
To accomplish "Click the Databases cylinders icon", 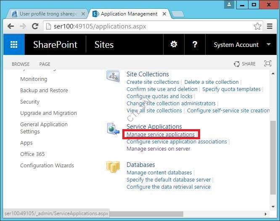I will click(x=113, y=167).
